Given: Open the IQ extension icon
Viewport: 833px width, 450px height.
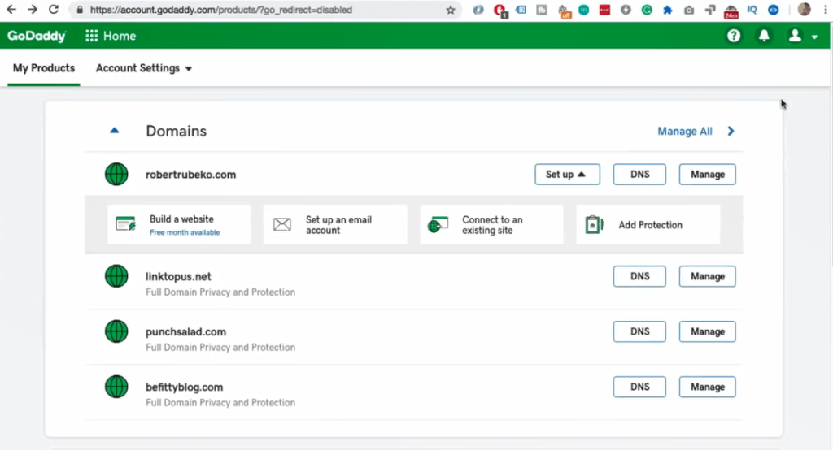Looking at the screenshot, I should coord(752,10).
